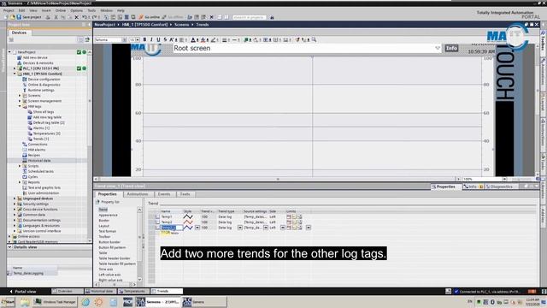This screenshot has height=308, width=547.
Task: Click the editor horizontal scrollbar
Action: tap(277, 179)
